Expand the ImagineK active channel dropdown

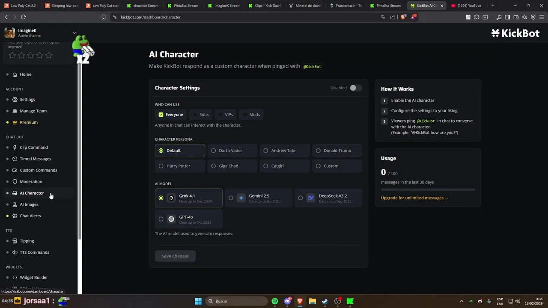74,33
